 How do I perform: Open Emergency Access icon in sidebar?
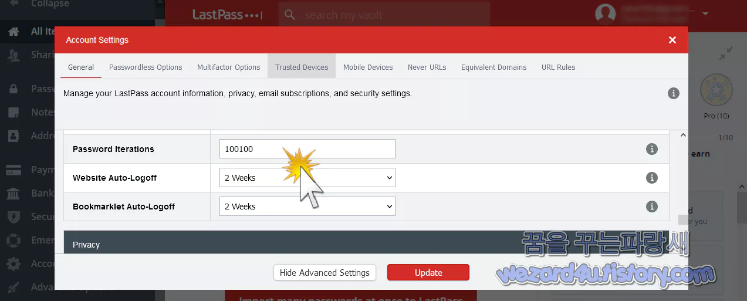tap(13, 240)
